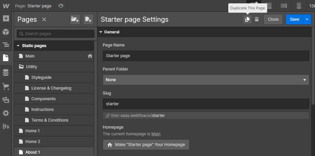Open the Assets image panel
The width and height of the screenshot is (315, 156).
(x=6, y=100)
